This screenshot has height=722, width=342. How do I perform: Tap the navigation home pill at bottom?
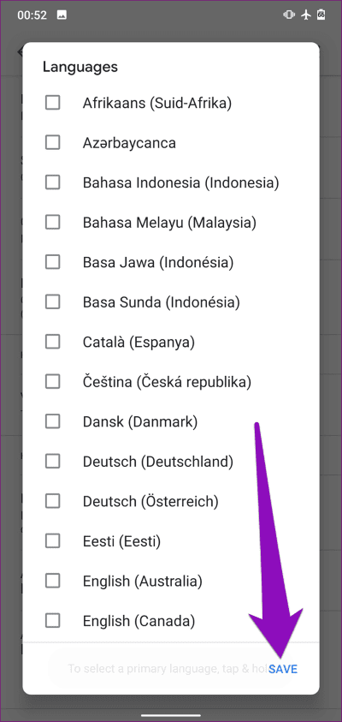click(171, 715)
